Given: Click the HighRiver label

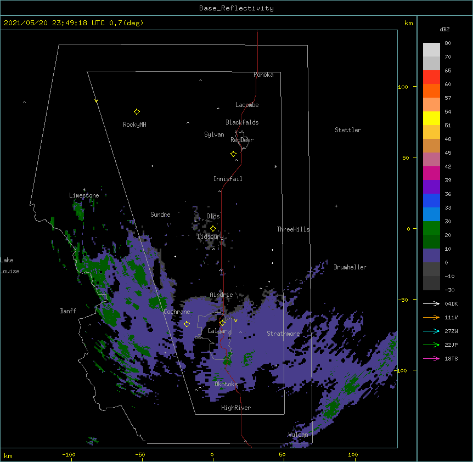Looking at the screenshot, I should point(236,408).
